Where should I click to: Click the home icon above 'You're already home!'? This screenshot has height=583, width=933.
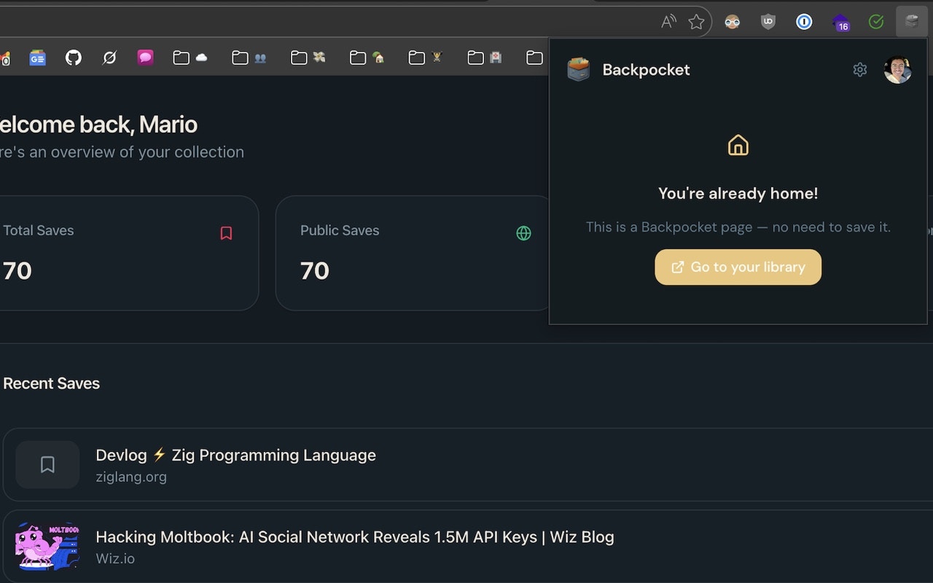738,144
